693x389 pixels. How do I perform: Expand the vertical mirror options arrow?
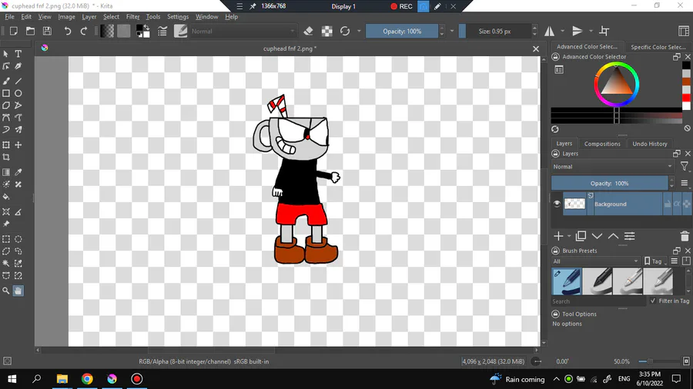pyautogui.click(x=591, y=32)
